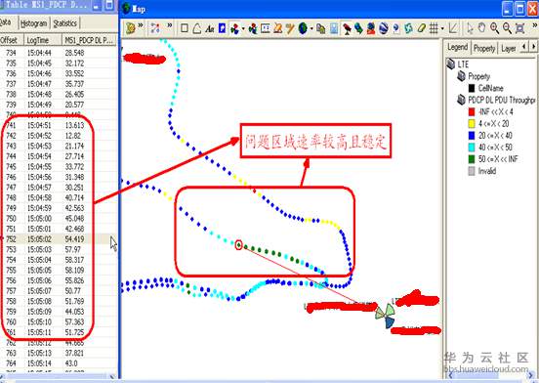Click the copy layers icon in Map toolbar

pyautogui.click(x=320, y=28)
